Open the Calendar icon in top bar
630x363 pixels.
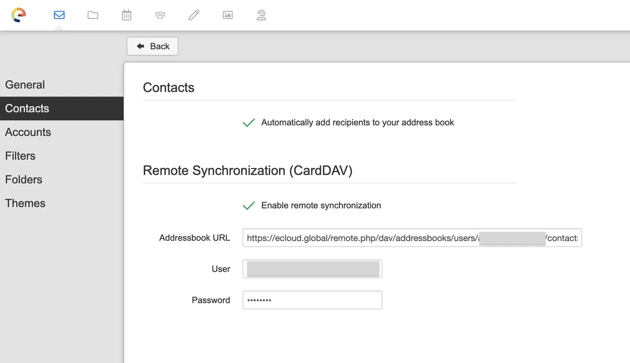coord(126,15)
